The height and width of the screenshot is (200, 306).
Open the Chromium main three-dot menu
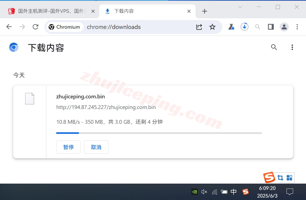pos(297,27)
